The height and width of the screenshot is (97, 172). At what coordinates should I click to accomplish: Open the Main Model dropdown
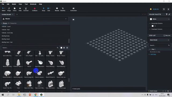159,40
